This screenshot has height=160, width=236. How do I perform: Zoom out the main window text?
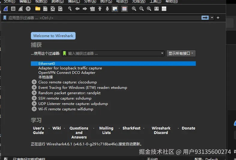(141, 9)
